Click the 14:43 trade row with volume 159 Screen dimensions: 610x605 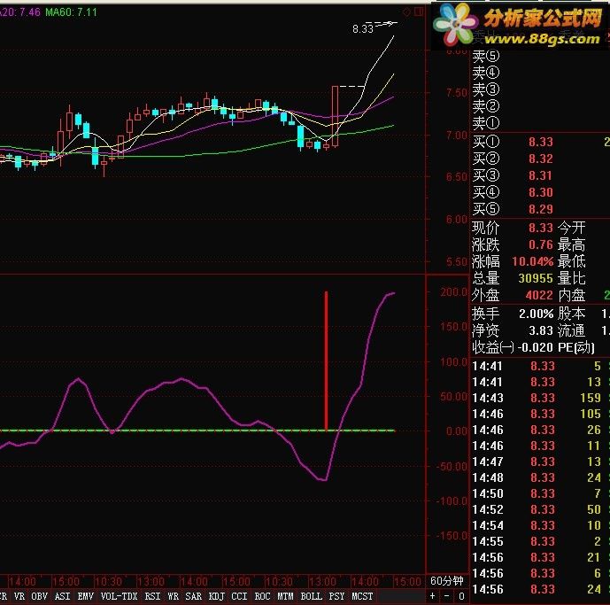coord(541,398)
